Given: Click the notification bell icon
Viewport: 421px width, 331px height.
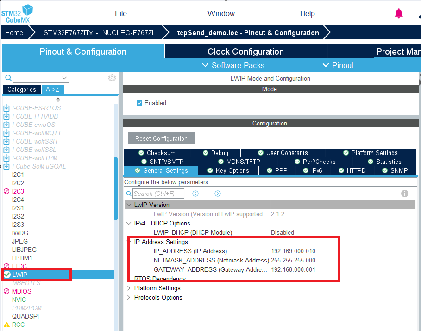Looking at the screenshot, I should point(398,13).
